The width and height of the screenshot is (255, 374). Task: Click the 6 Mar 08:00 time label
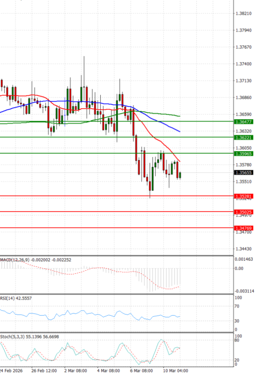142,371
